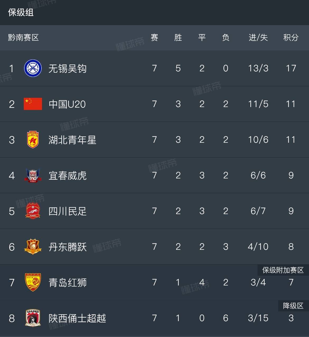Open the 陕西俑士超越 team name link
This screenshot has height=337, width=309.
[77, 318]
